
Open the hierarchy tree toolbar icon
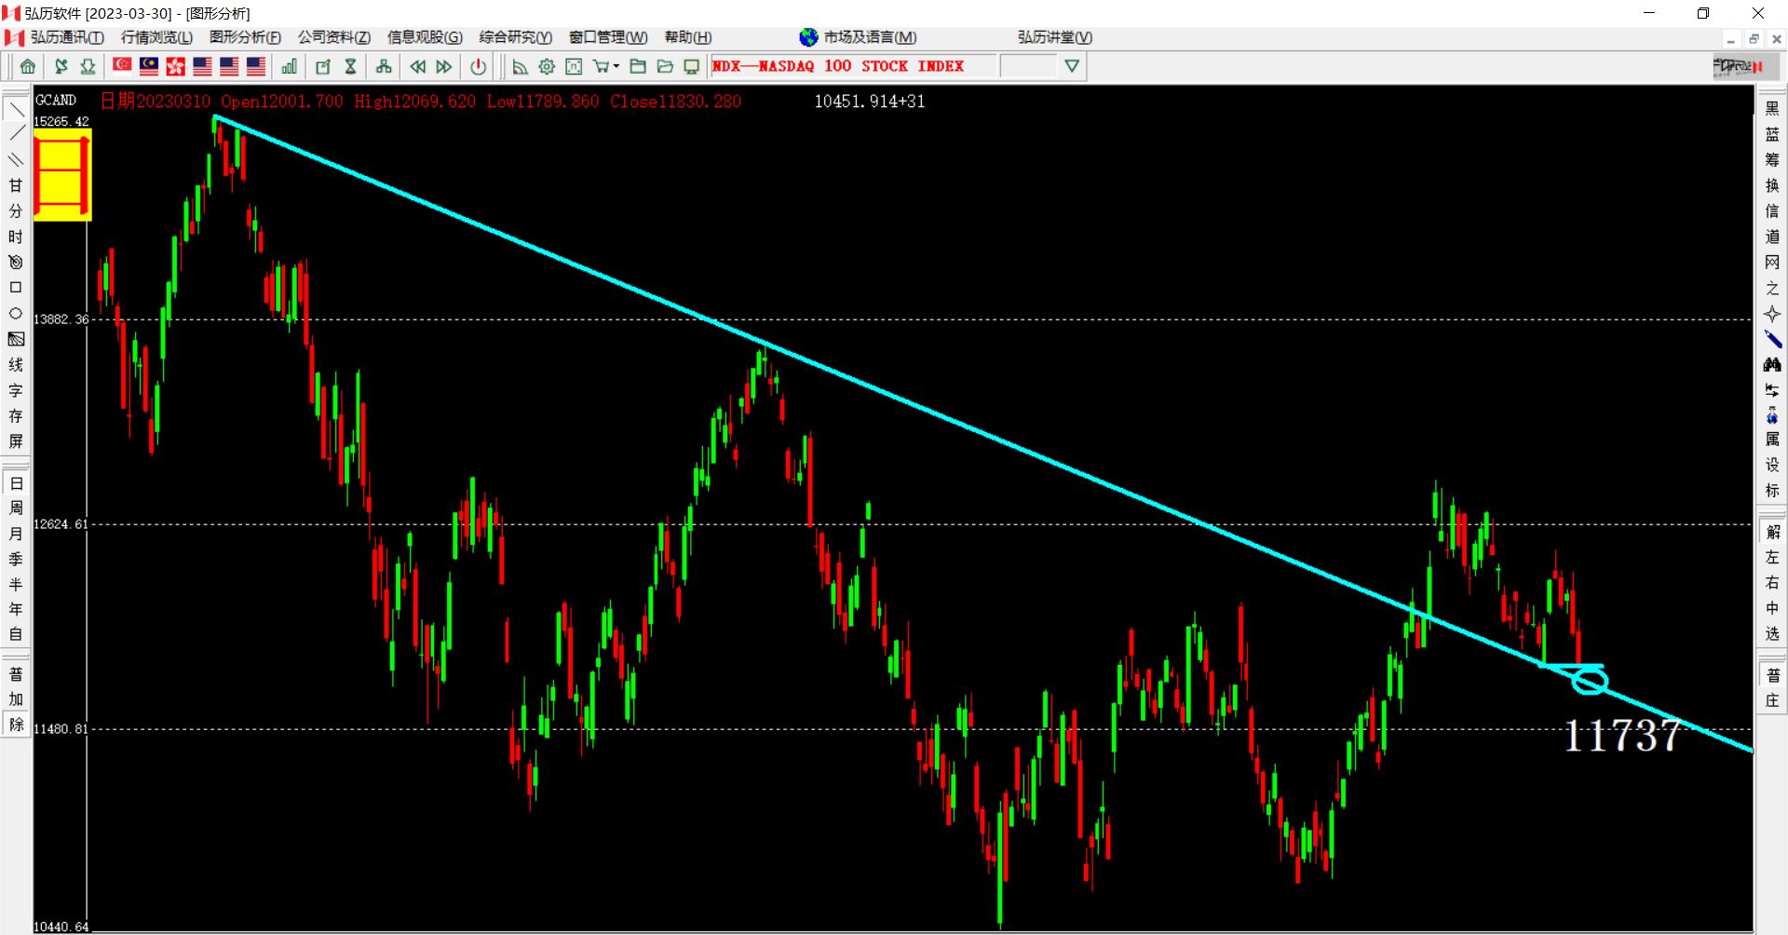(384, 66)
